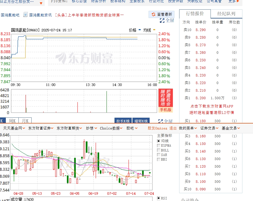
Task: Click the 06-19 date on K-line axis
Action: pos(93,193)
